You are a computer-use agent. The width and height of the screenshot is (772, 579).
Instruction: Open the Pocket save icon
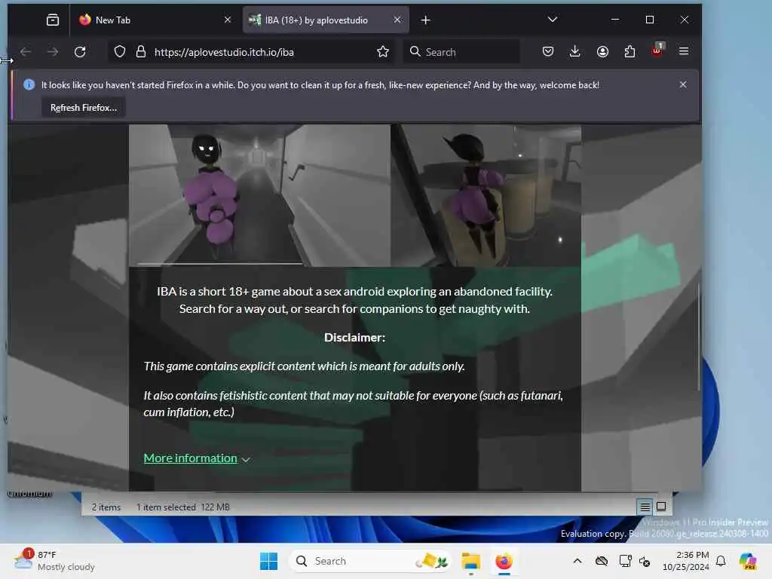(548, 52)
